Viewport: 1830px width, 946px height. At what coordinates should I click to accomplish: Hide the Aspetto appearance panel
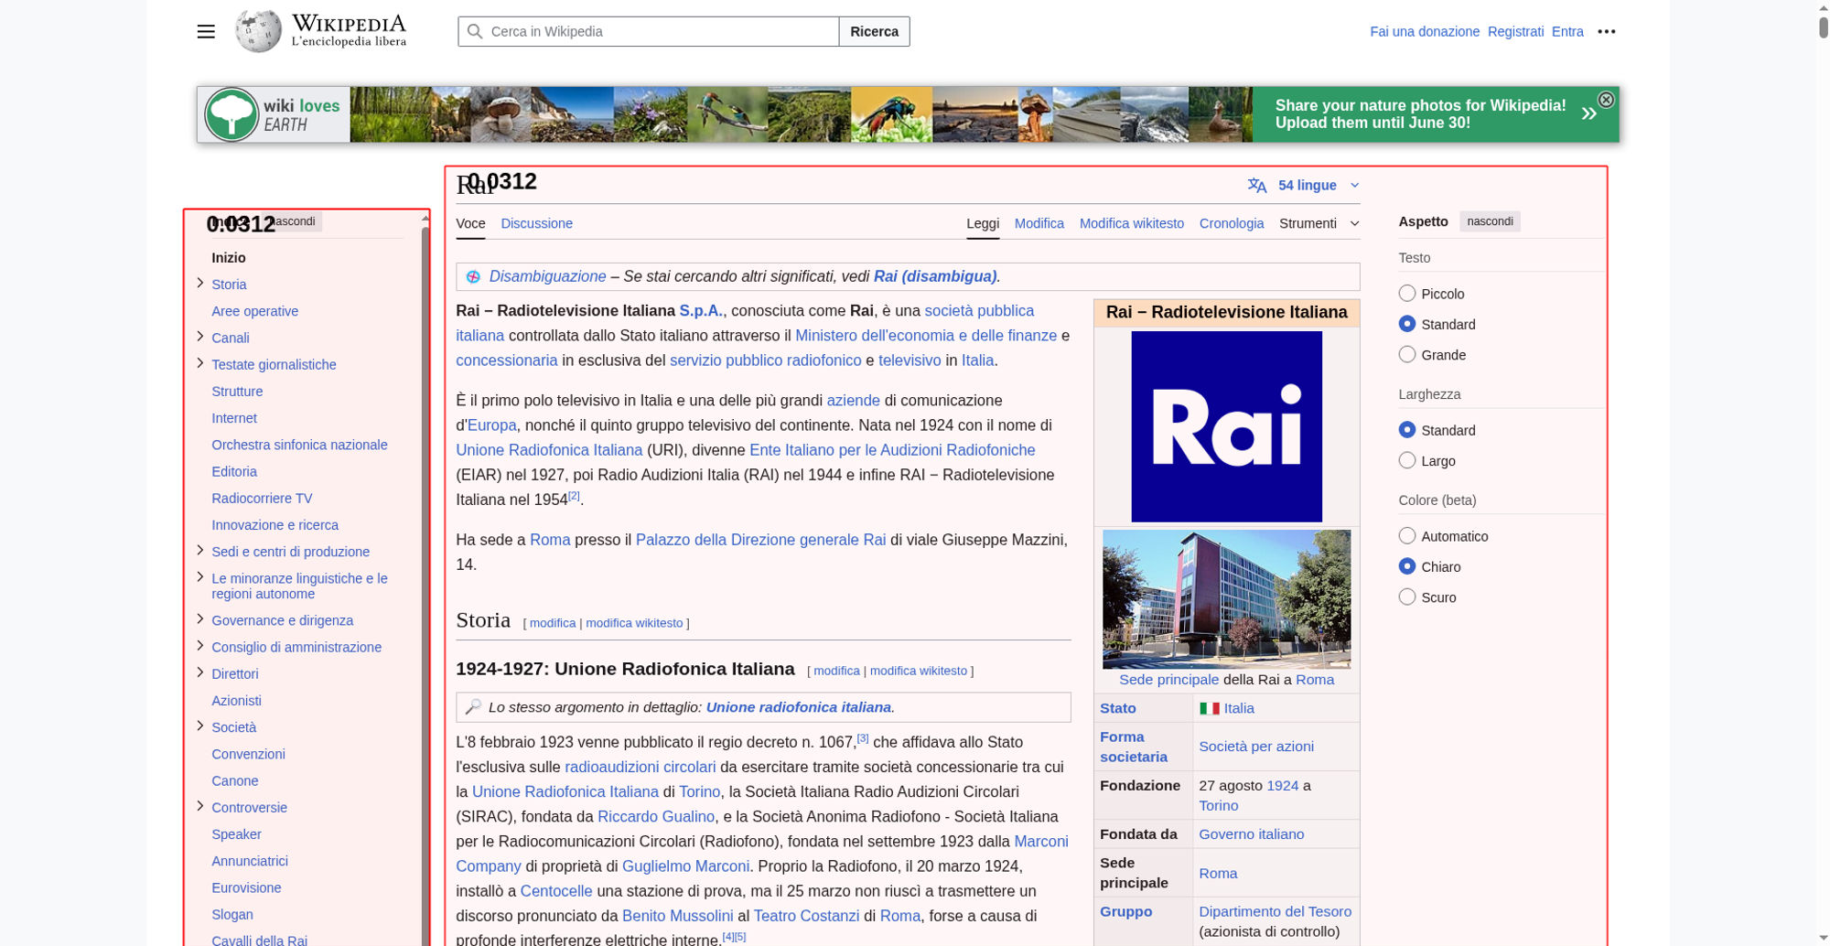1490,221
